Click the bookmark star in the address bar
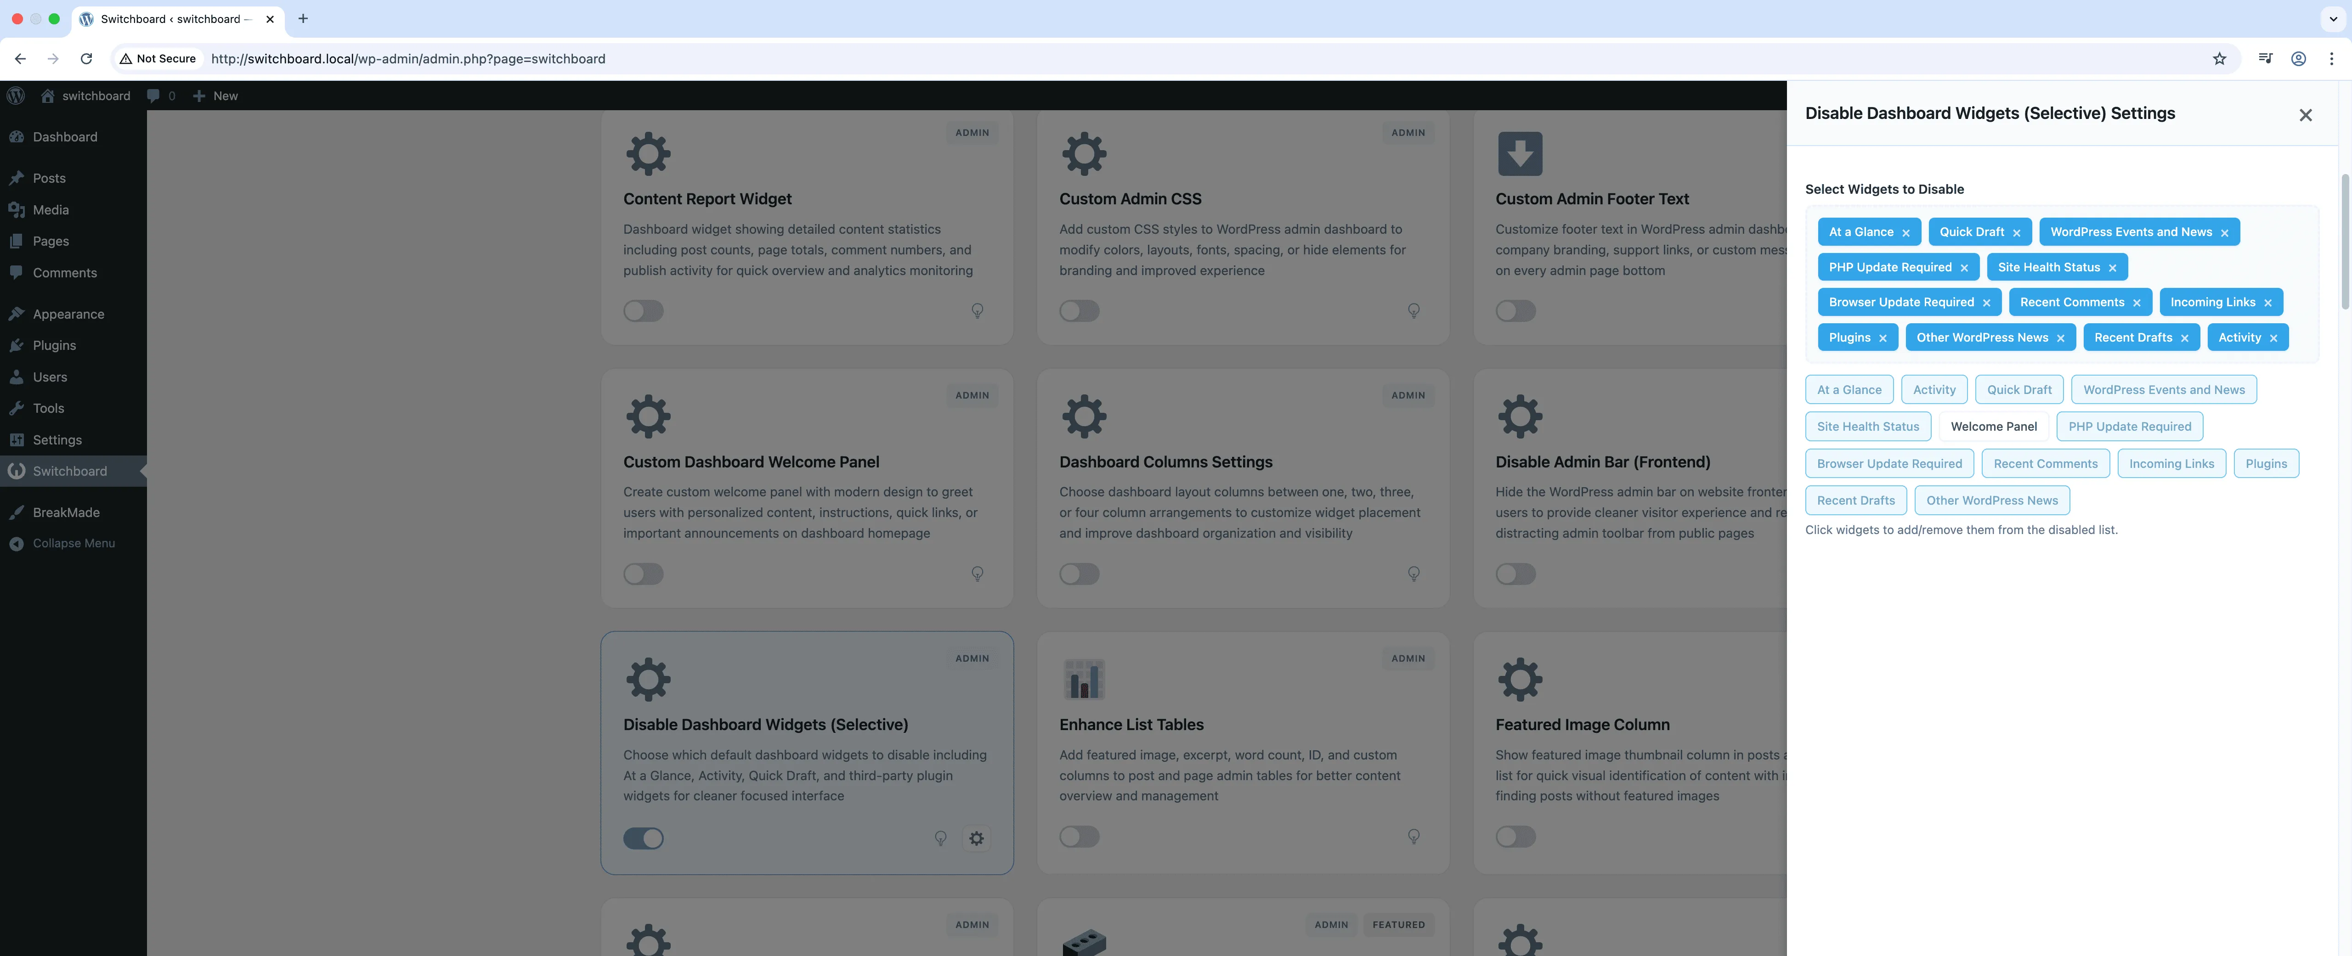Image resolution: width=2352 pixels, height=956 pixels. [2220, 58]
